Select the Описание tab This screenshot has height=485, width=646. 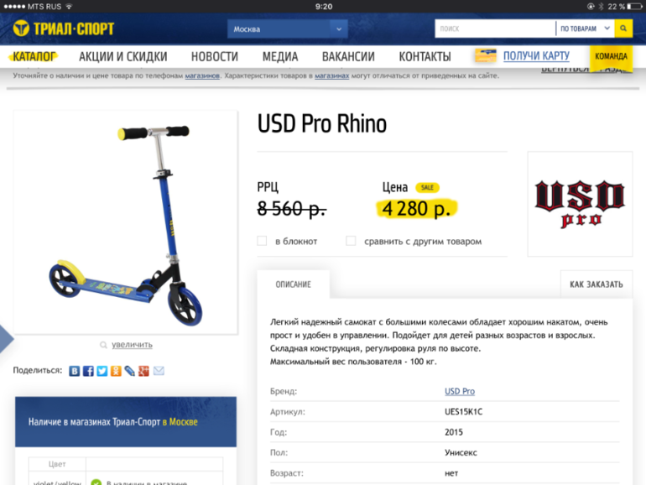coord(294,284)
